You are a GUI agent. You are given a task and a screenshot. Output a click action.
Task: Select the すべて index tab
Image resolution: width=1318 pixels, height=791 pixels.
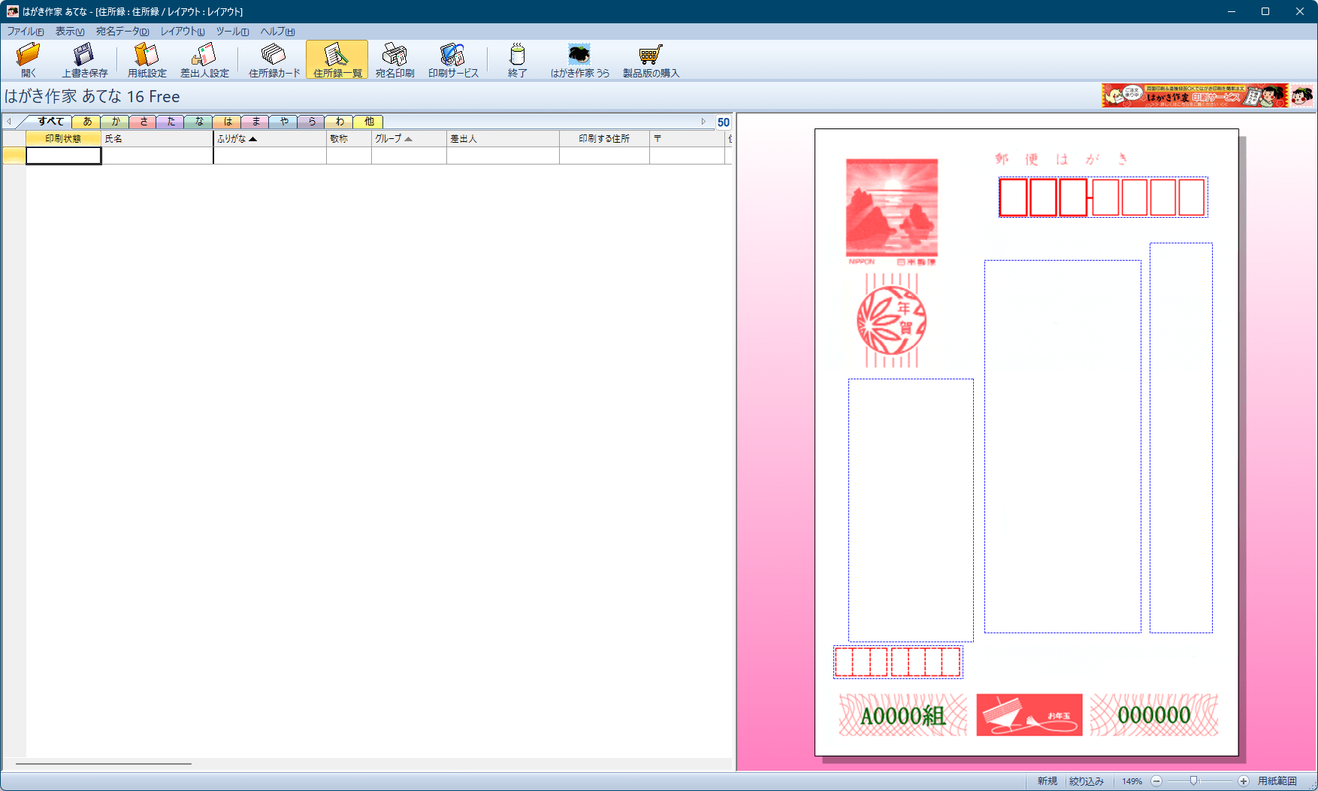50,122
